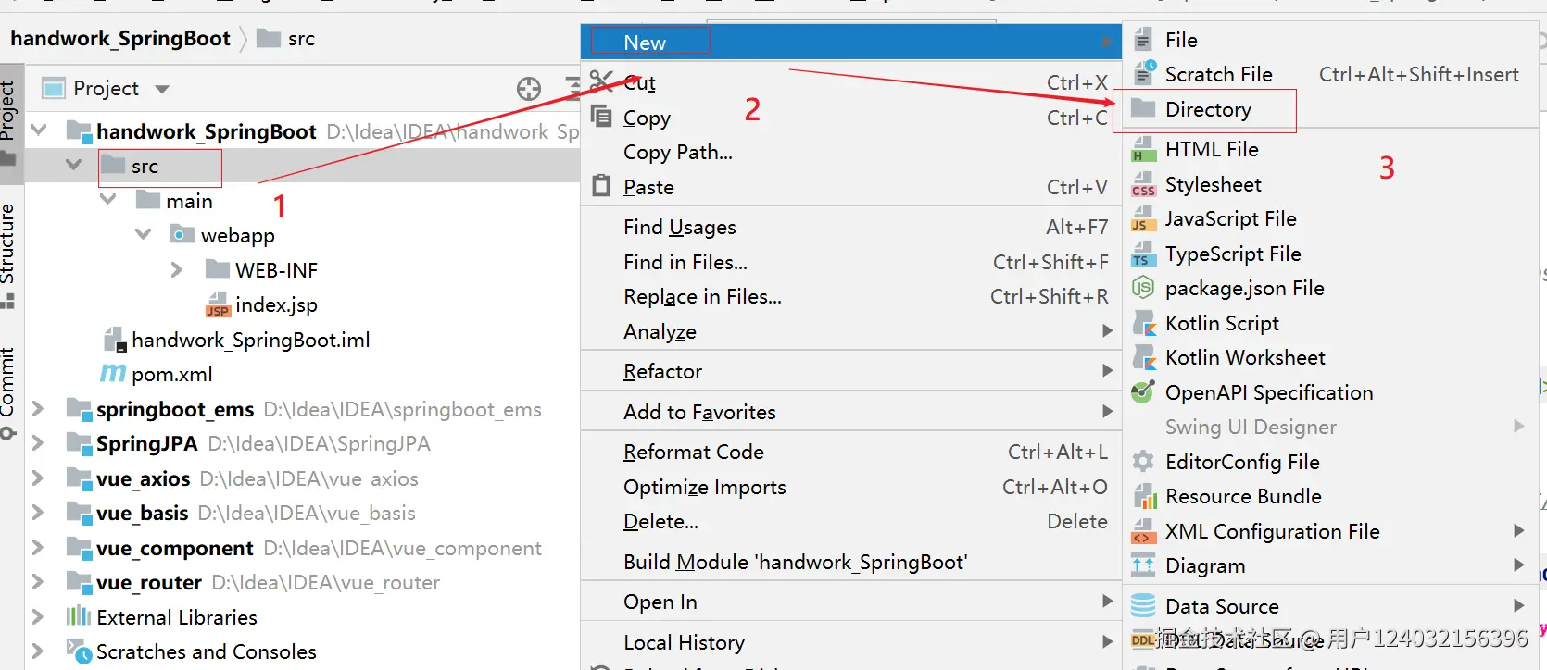Click handwork_SpringBoot in the breadcrumb bar

120,39
